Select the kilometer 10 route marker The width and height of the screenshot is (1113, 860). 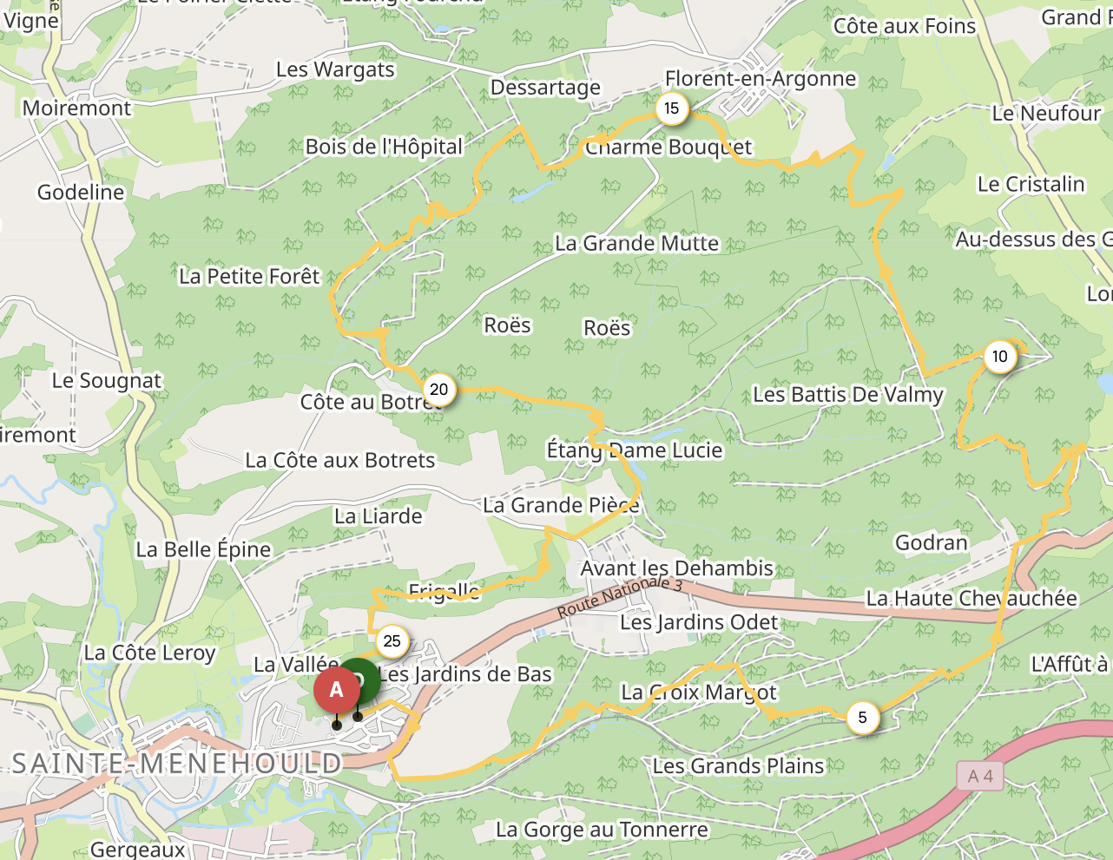point(1000,357)
